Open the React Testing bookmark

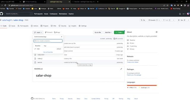(175, 9)
